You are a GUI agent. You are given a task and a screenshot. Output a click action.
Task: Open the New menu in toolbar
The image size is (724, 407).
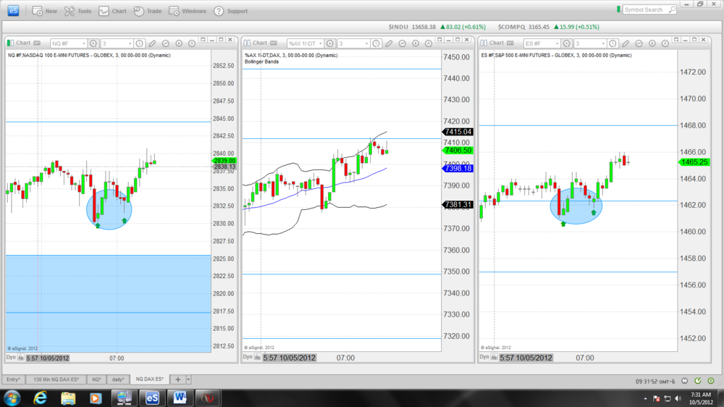pos(44,11)
